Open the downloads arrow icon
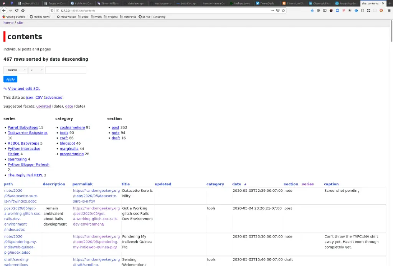 click(x=312, y=10)
